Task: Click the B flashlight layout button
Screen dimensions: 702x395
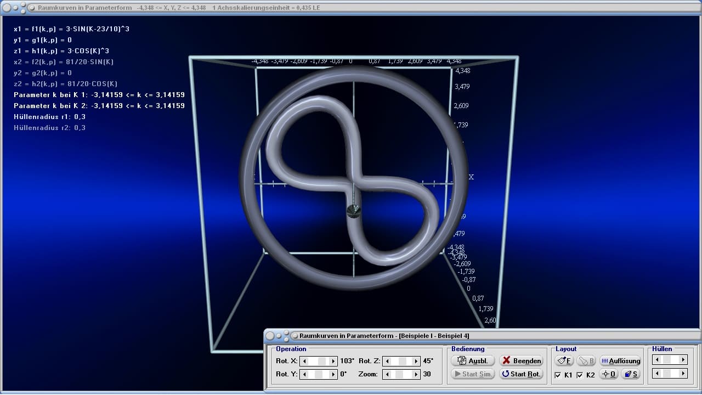Action: tap(586, 360)
